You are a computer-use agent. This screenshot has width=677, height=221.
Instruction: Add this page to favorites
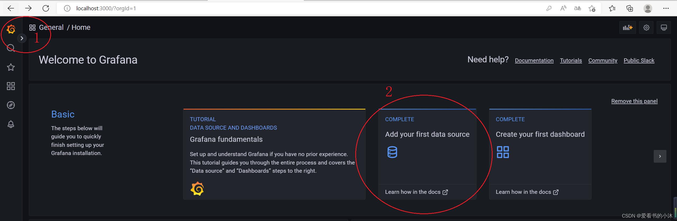point(592,8)
